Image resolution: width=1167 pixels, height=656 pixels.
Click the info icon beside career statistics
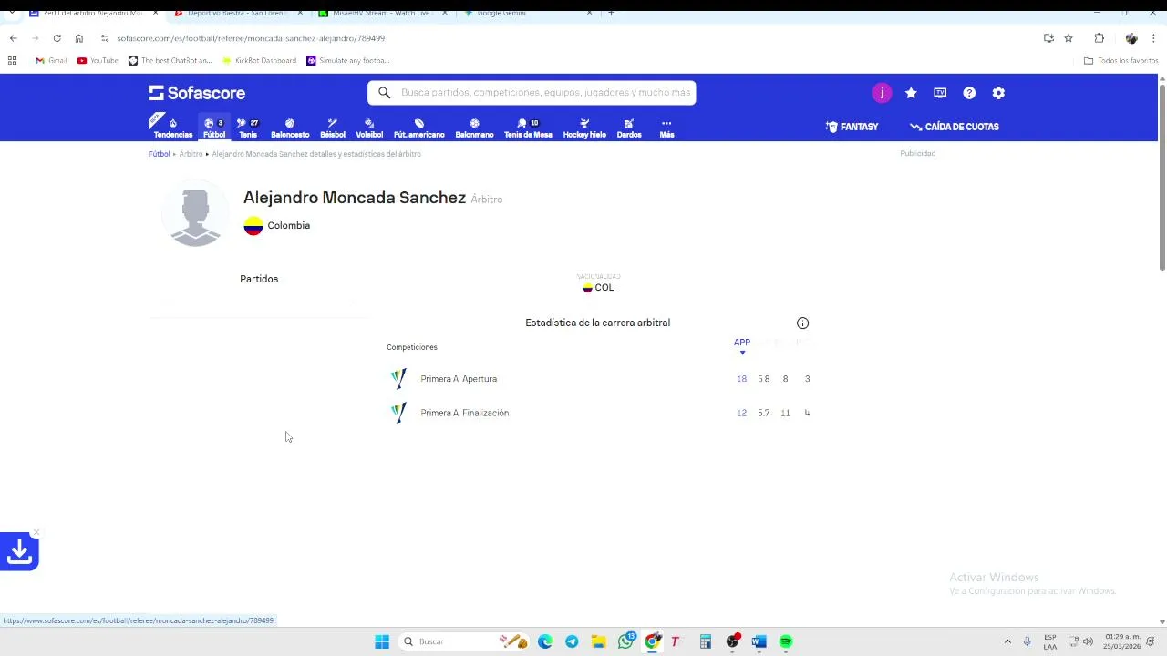802,323
